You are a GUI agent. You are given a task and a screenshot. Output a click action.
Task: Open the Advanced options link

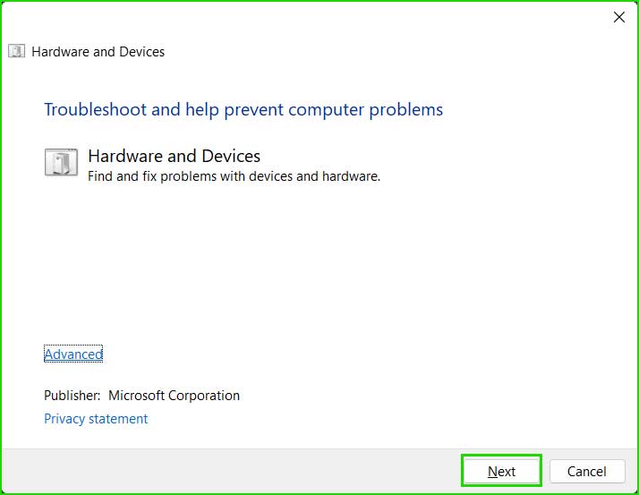tap(73, 354)
